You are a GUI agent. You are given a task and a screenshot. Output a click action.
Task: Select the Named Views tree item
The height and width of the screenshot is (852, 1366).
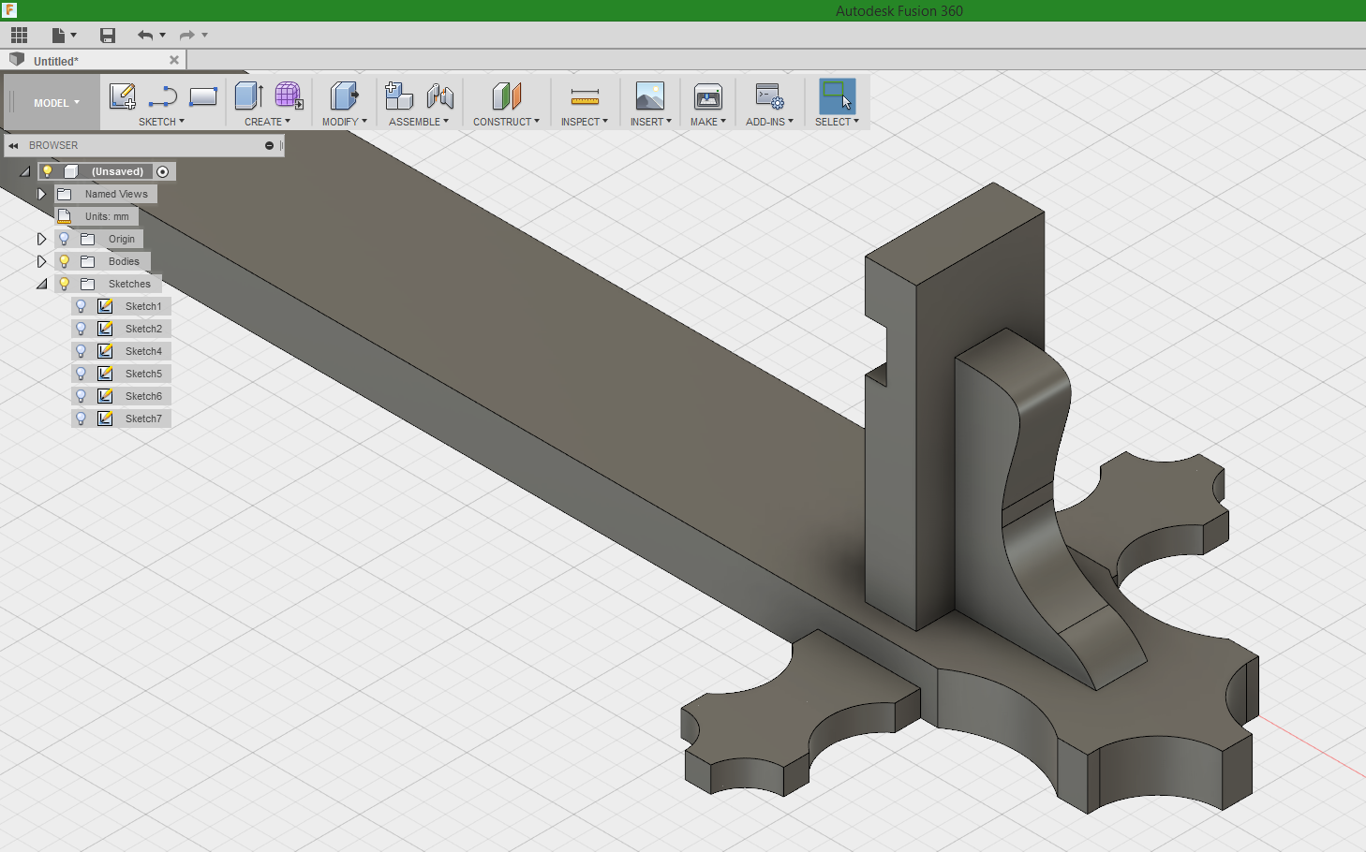click(x=116, y=194)
